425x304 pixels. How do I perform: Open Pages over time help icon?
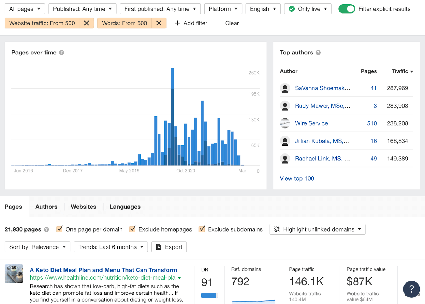click(x=62, y=53)
